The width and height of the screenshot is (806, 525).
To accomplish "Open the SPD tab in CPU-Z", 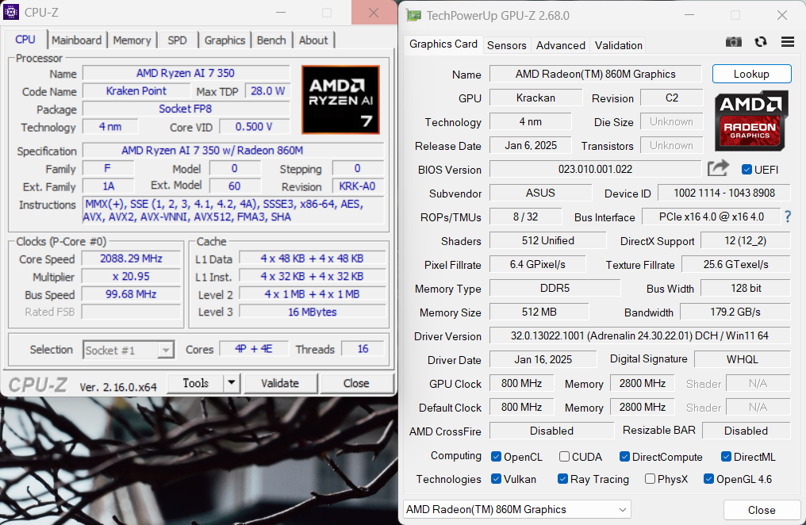I will pyautogui.click(x=178, y=40).
